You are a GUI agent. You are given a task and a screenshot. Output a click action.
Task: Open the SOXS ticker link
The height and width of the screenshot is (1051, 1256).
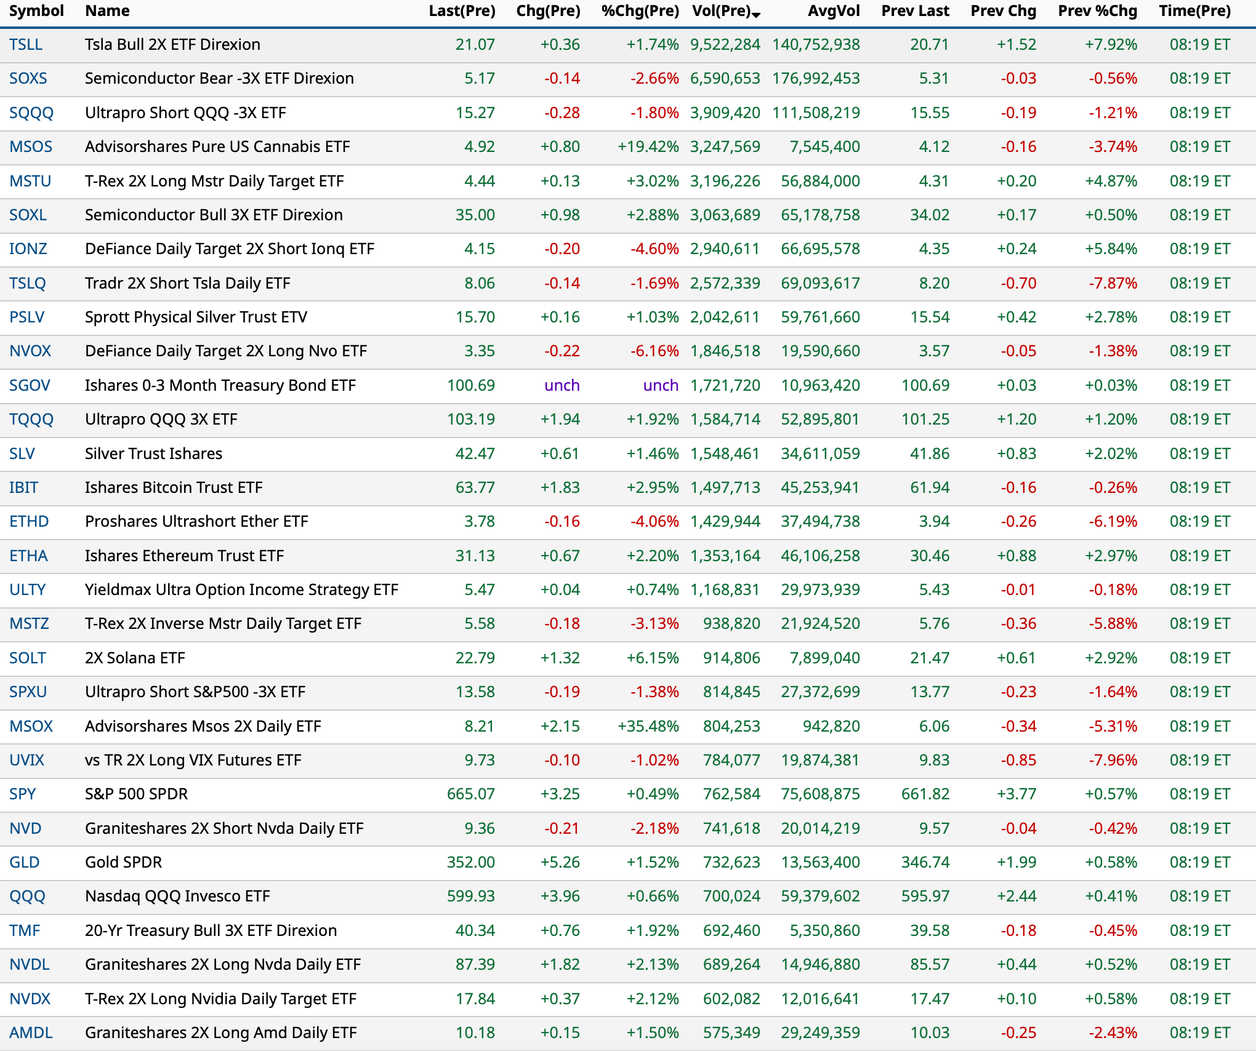point(28,79)
